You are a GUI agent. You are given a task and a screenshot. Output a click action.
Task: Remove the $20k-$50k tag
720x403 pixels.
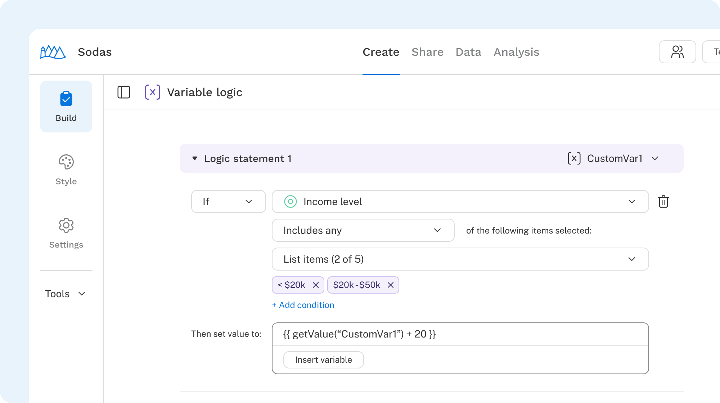[391, 285]
